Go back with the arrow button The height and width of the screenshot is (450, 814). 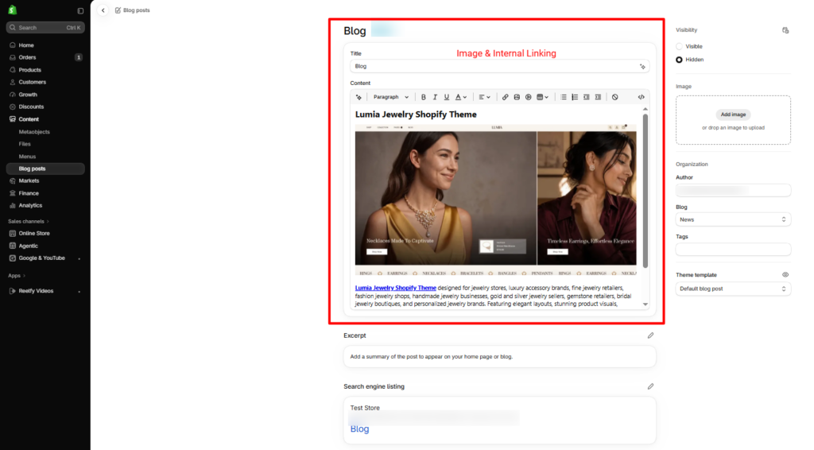click(103, 10)
